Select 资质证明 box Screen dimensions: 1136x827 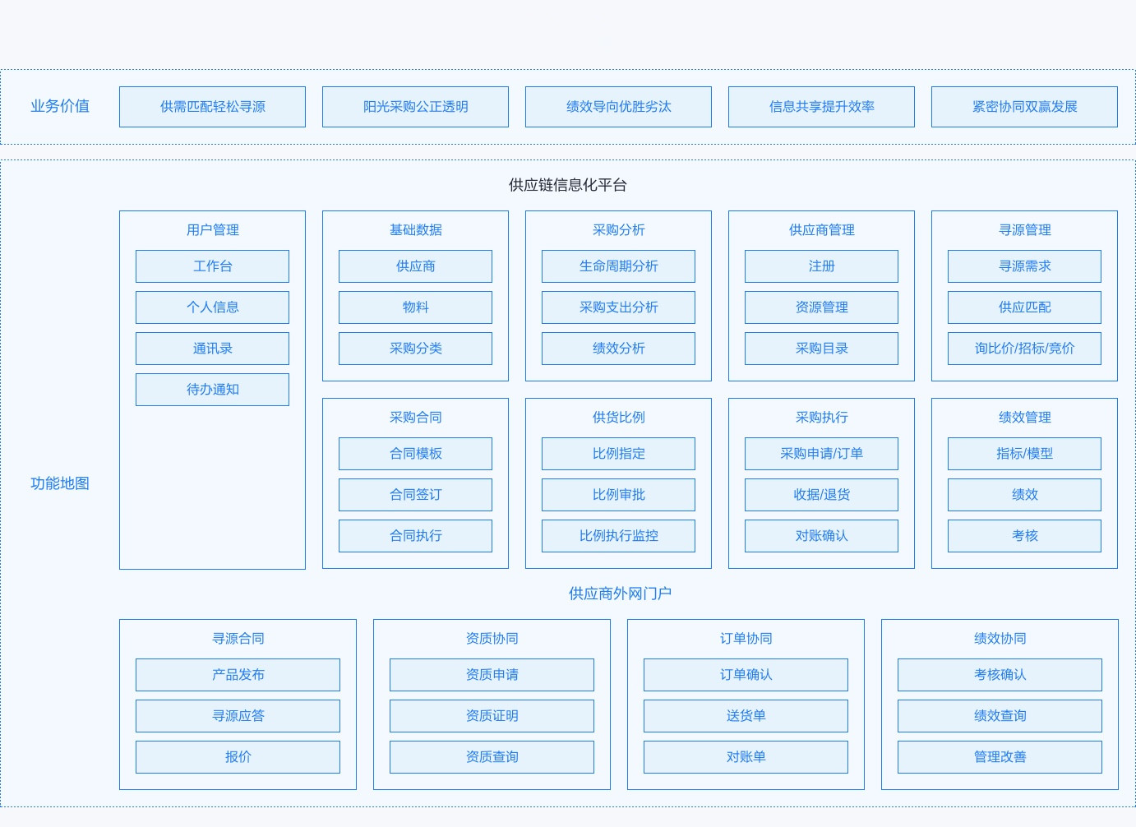coord(492,716)
